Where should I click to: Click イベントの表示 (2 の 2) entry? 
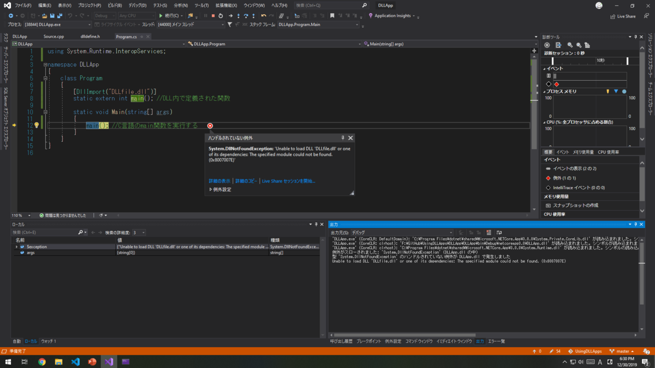click(571, 168)
